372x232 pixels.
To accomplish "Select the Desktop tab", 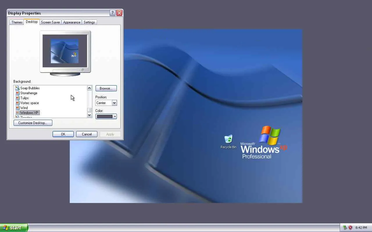I will [x=32, y=22].
